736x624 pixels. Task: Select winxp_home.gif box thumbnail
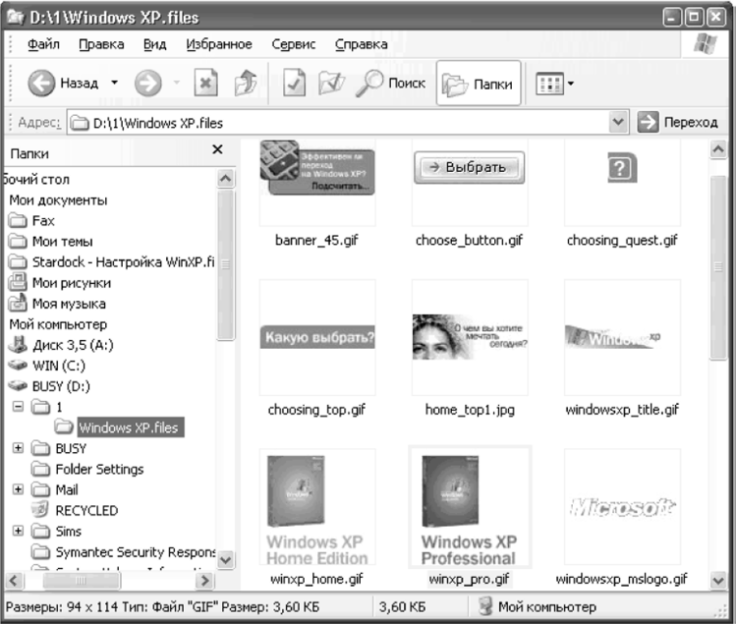[317, 507]
